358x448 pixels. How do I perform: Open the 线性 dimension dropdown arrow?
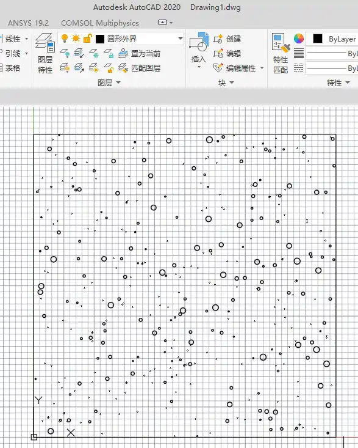click(26, 39)
